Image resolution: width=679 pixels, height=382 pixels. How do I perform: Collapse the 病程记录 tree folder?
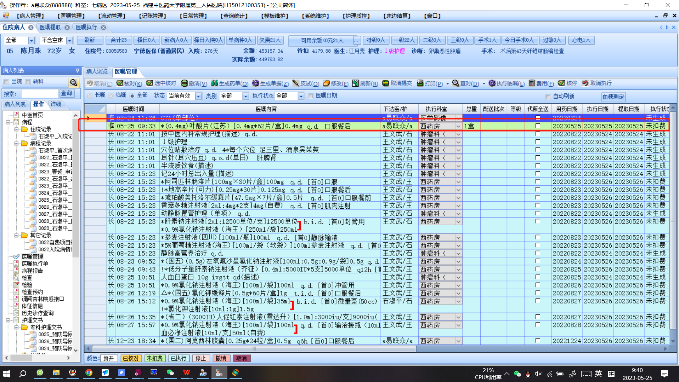tap(17, 144)
